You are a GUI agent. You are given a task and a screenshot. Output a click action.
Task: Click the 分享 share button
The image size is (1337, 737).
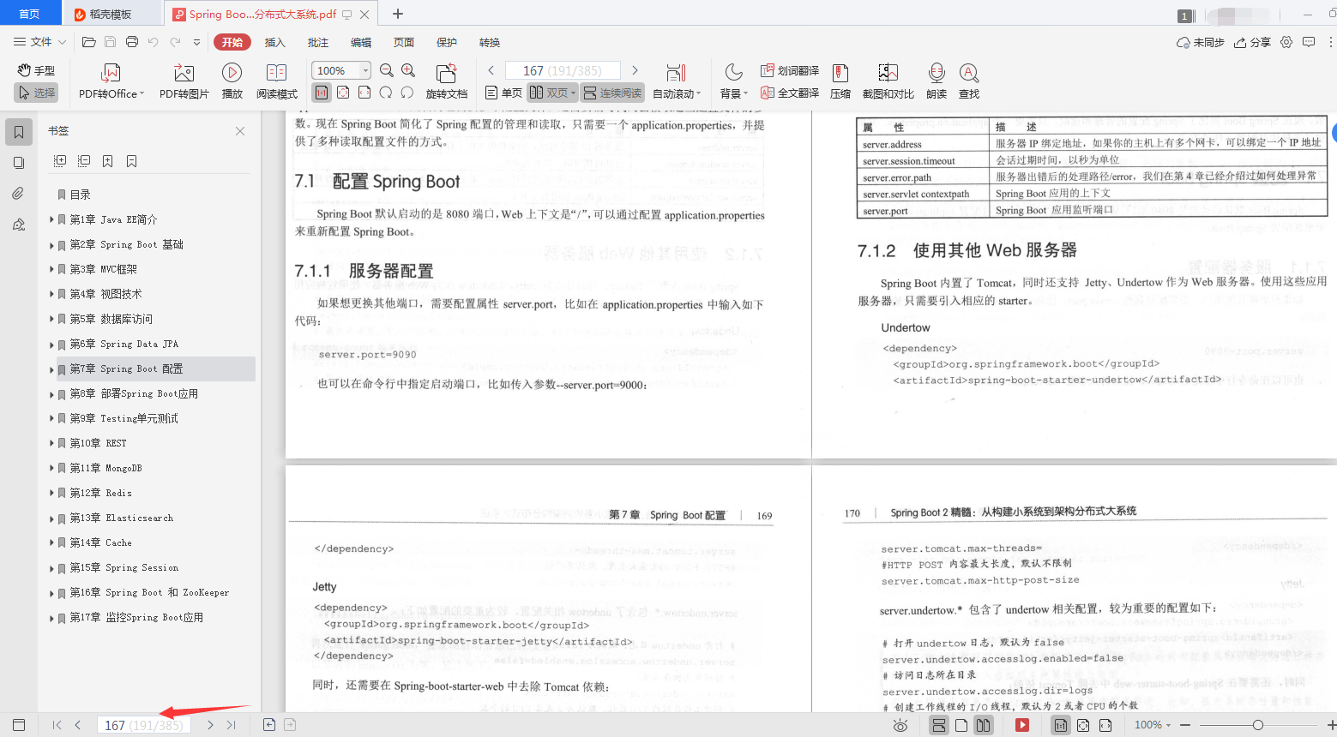point(1252,42)
